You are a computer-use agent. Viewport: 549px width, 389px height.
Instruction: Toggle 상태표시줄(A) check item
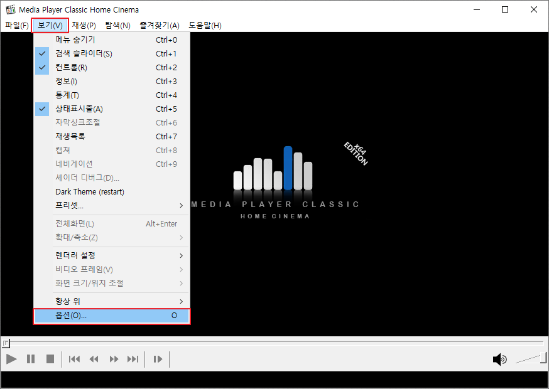pyautogui.click(x=112, y=109)
